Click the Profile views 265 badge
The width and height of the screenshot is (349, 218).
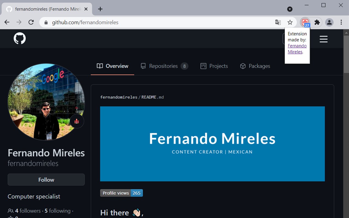pyautogui.click(x=121, y=193)
